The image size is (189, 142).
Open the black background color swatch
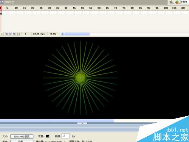tap(48, 136)
